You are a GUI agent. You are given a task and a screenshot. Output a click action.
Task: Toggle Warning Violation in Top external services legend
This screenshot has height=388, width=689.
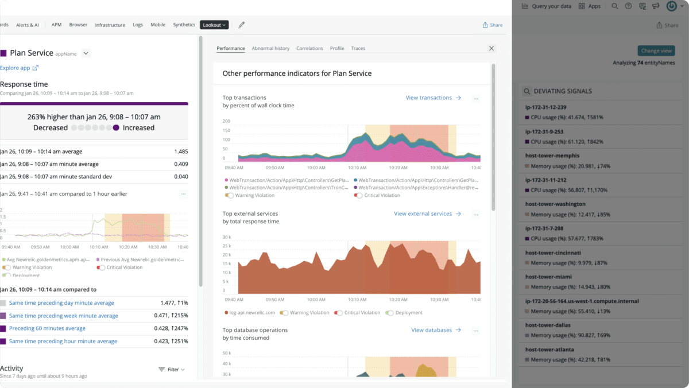(x=284, y=313)
